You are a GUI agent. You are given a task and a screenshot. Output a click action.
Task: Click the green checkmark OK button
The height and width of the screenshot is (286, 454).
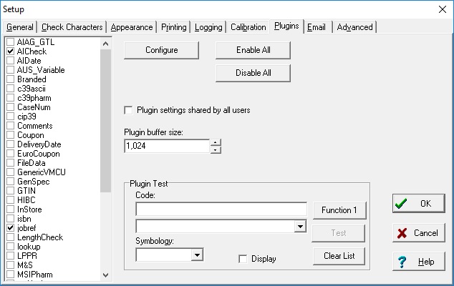pos(418,204)
